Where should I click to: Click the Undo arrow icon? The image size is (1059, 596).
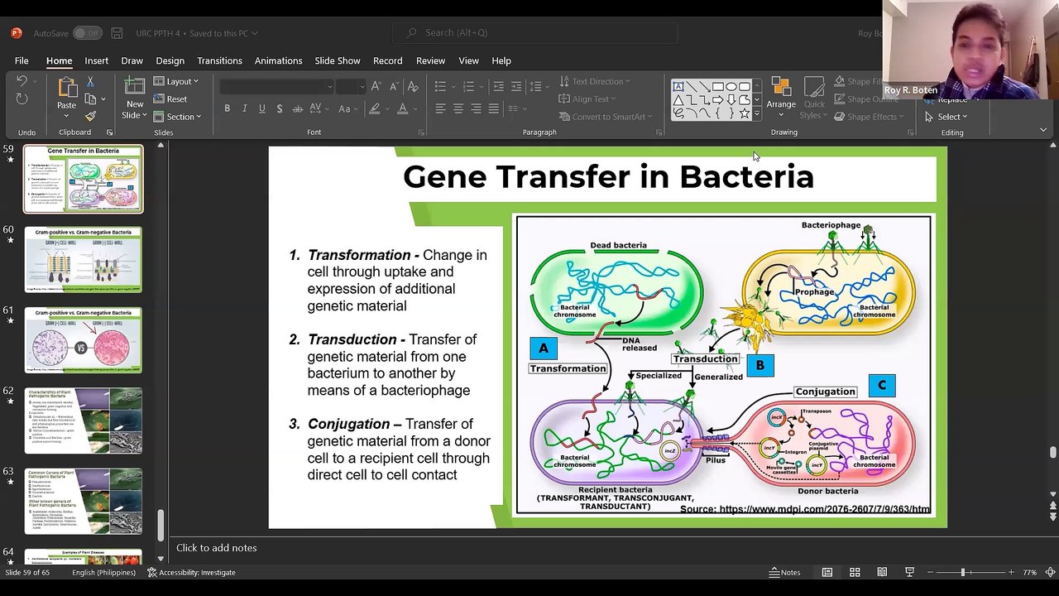pos(22,81)
